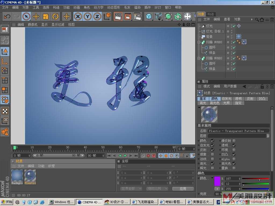Activate the Rotate tool
The height and width of the screenshot is (206, 275).
(55, 17)
